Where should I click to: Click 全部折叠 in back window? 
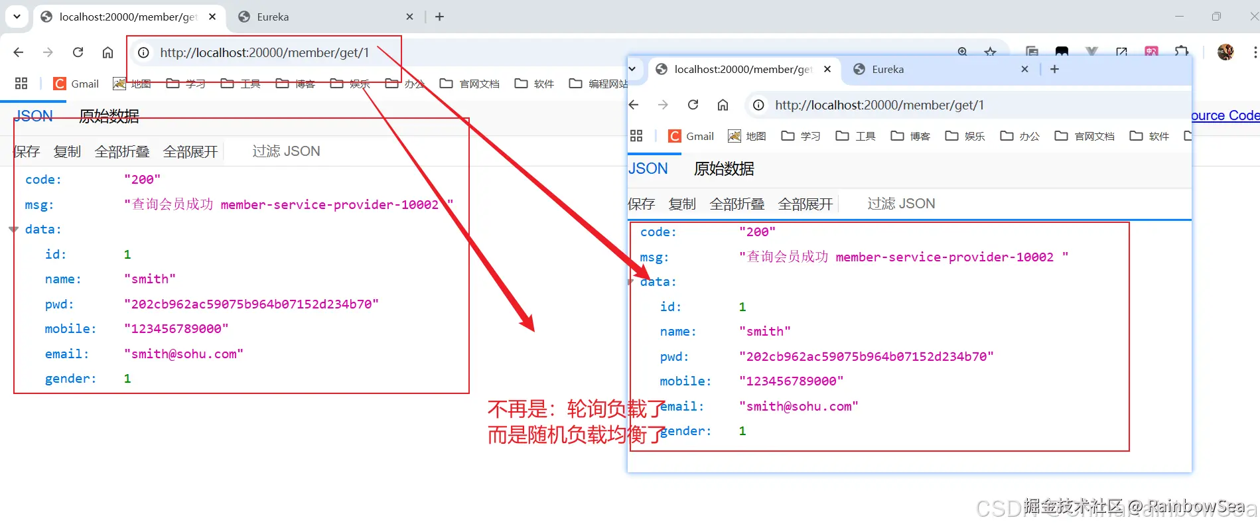[x=122, y=152]
